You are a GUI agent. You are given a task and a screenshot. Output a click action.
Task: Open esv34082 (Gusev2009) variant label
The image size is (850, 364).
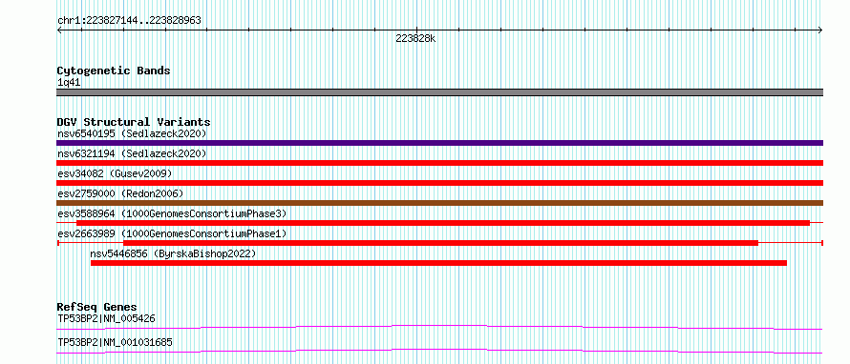click(x=115, y=173)
